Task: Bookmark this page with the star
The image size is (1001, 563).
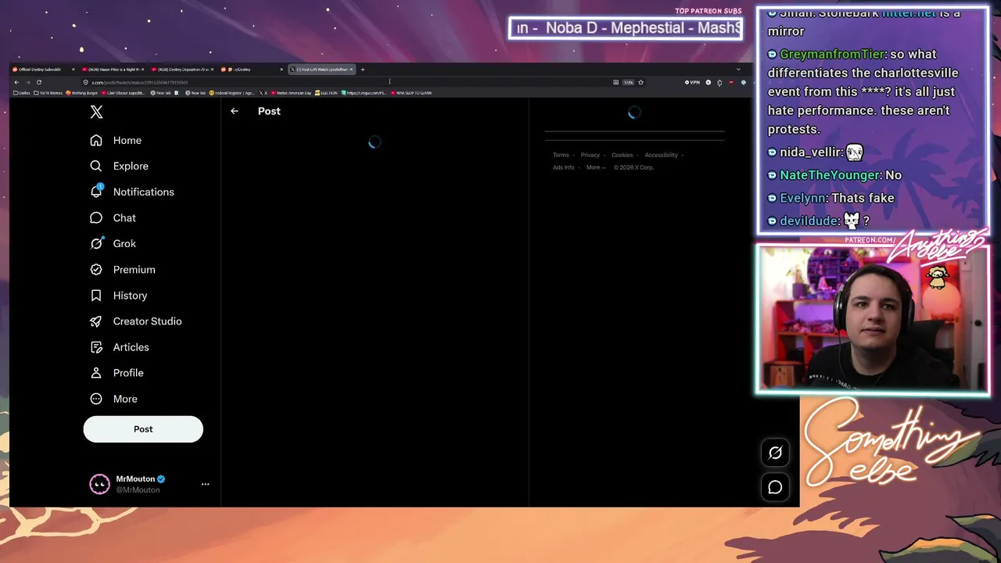Action: click(640, 82)
